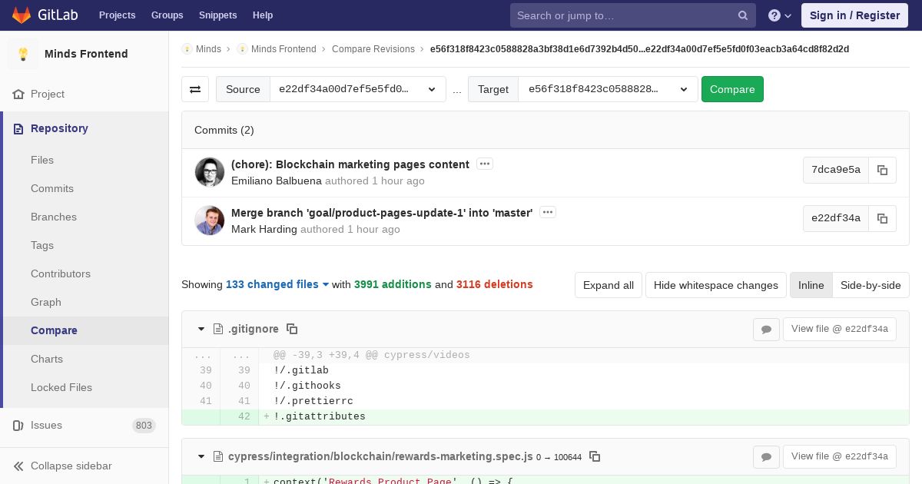Go to Tags in repository menu
This screenshot has height=484, width=922.
[x=42, y=245]
